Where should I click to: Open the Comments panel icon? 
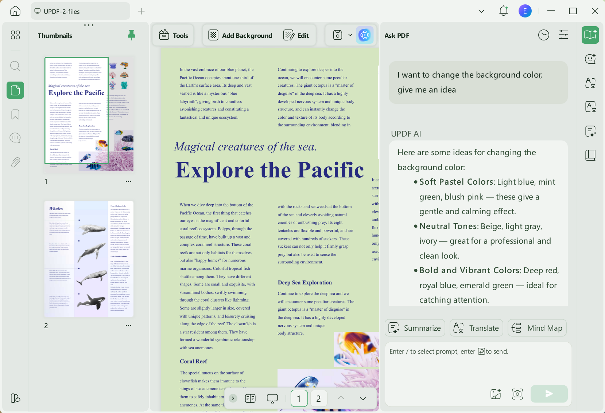pyautogui.click(x=15, y=138)
